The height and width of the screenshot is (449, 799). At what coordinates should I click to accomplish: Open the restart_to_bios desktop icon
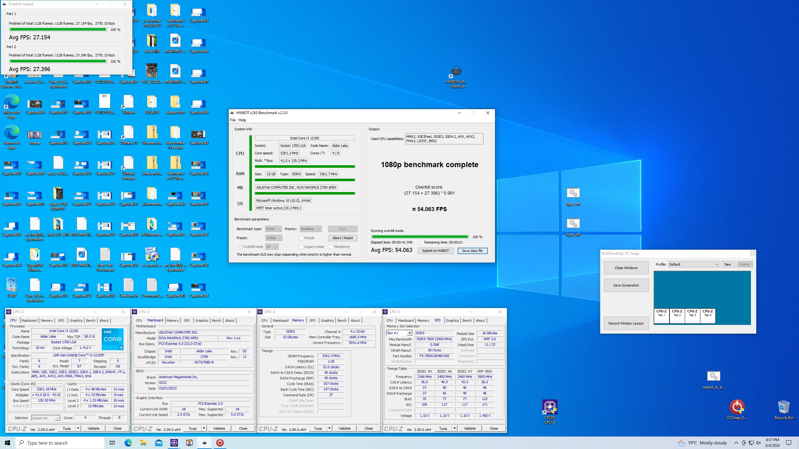coord(713,380)
